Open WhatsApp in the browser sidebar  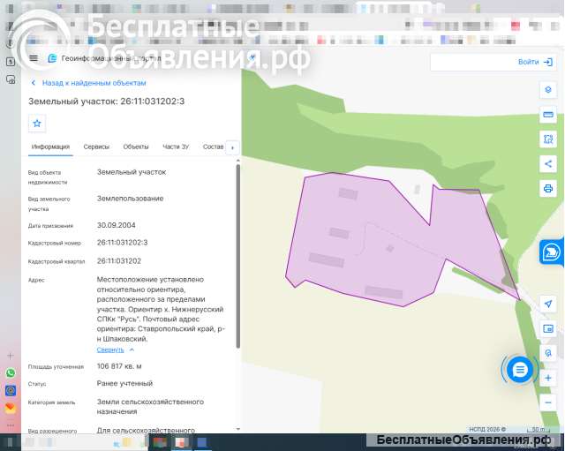tap(11, 372)
